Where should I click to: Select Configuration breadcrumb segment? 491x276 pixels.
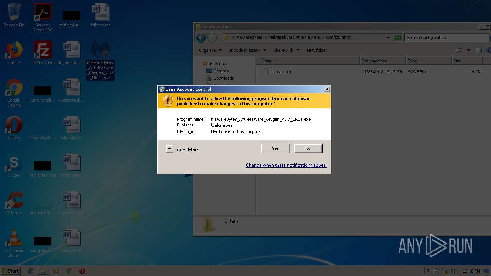click(338, 38)
